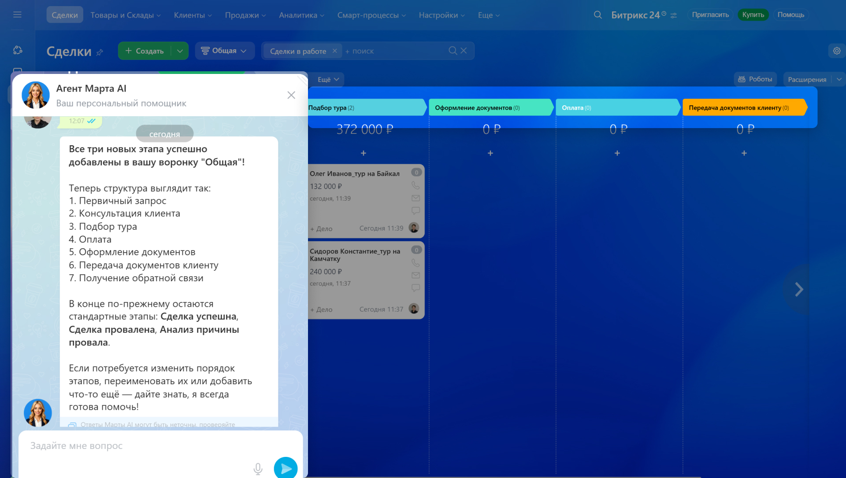Image resolution: width=846 pixels, height=478 pixels.
Task: Open the Общая funnel dropdown
Action: coord(224,51)
